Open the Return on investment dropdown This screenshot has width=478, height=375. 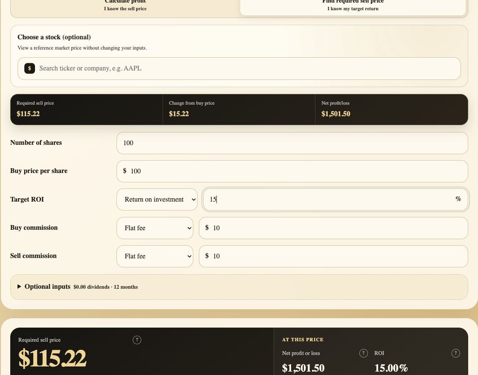point(157,199)
